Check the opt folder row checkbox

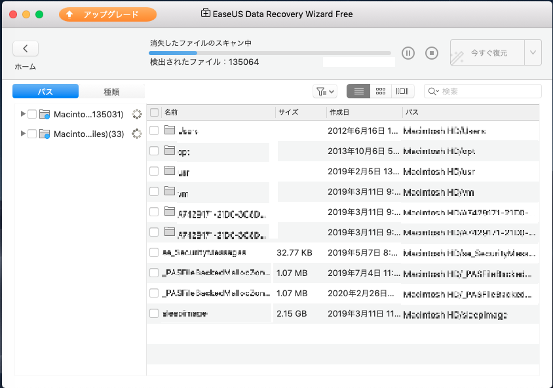point(154,151)
